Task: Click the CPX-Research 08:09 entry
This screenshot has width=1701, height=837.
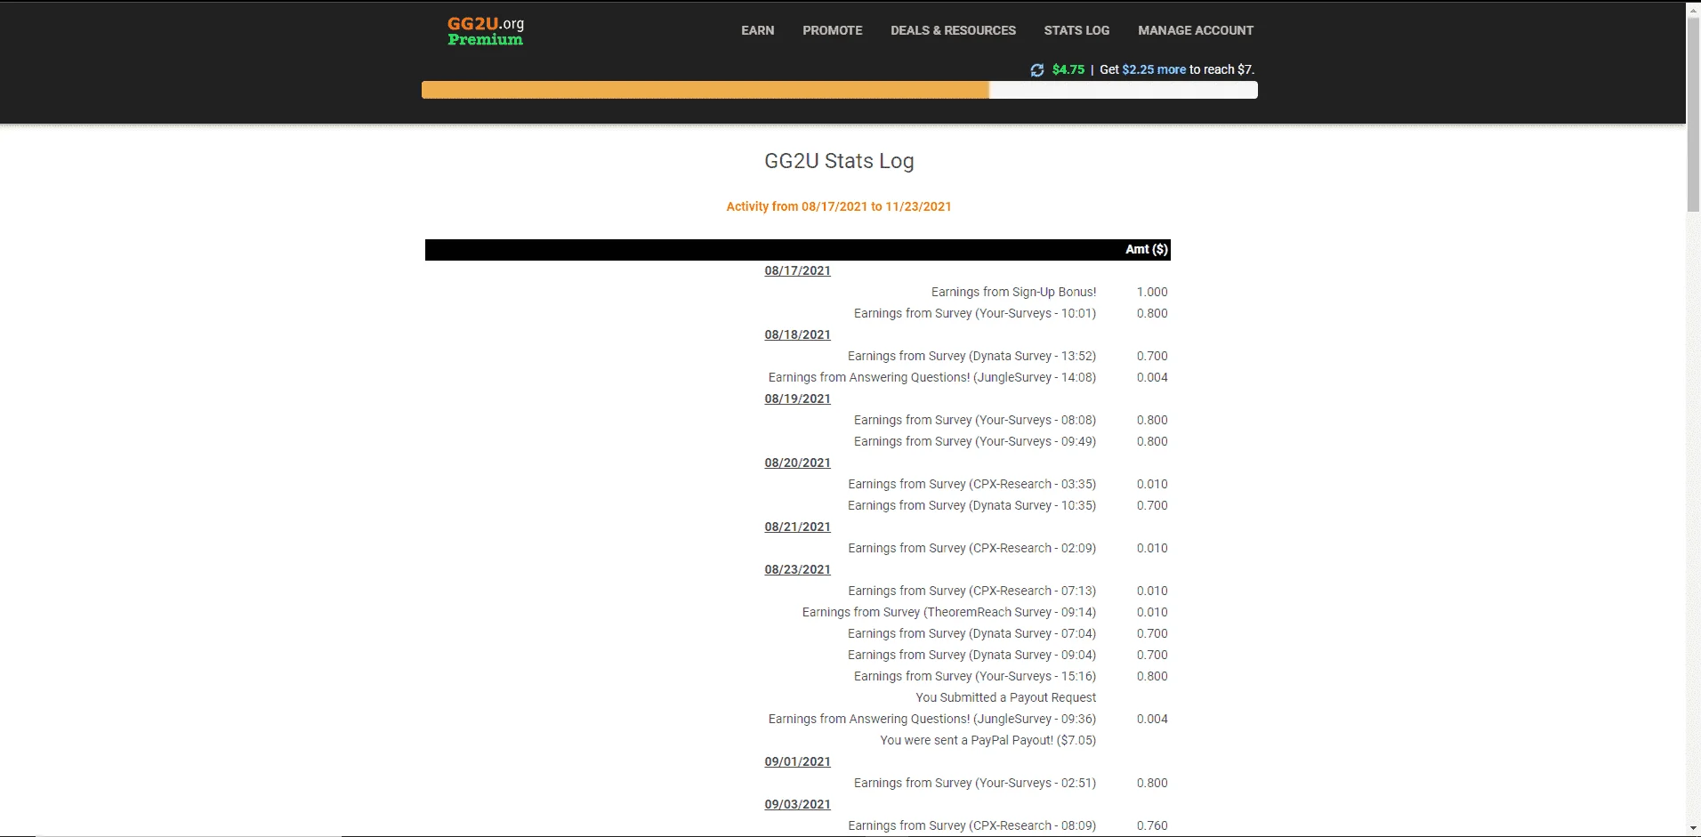Action: point(971,825)
